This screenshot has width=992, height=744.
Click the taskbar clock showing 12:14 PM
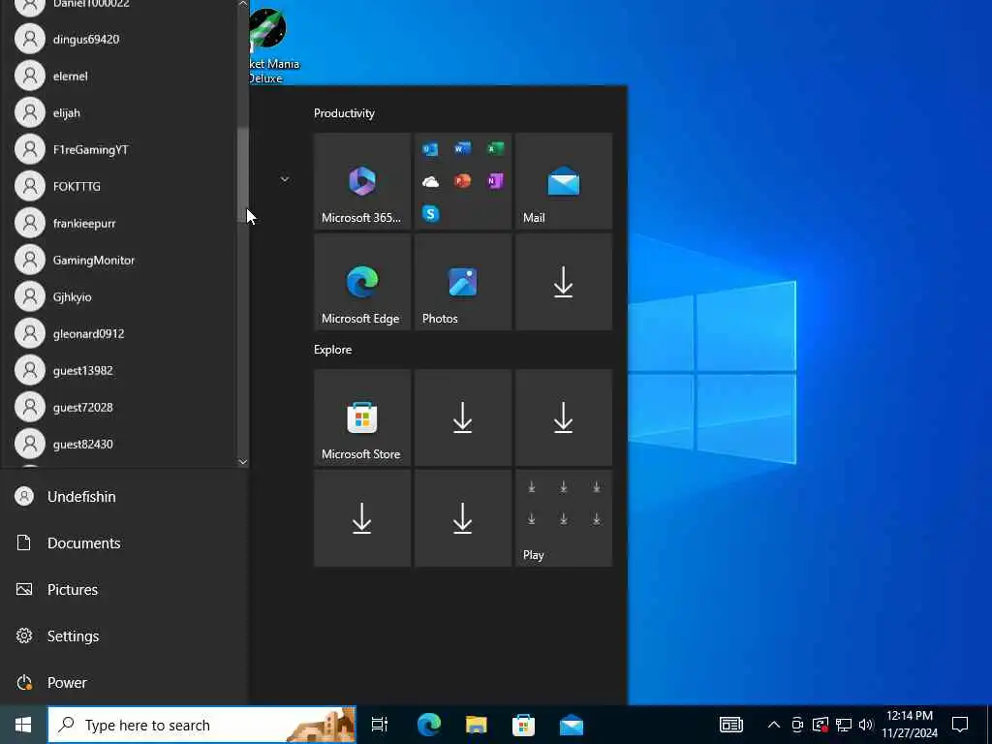point(910,725)
